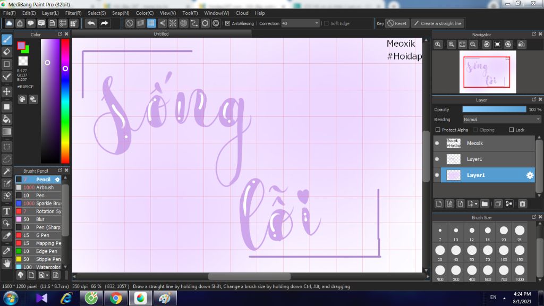Image resolution: width=544 pixels, height=306 pixels.
Task: Zoom in using Navigator magnifier plus
Action: [x=452, y=45]
